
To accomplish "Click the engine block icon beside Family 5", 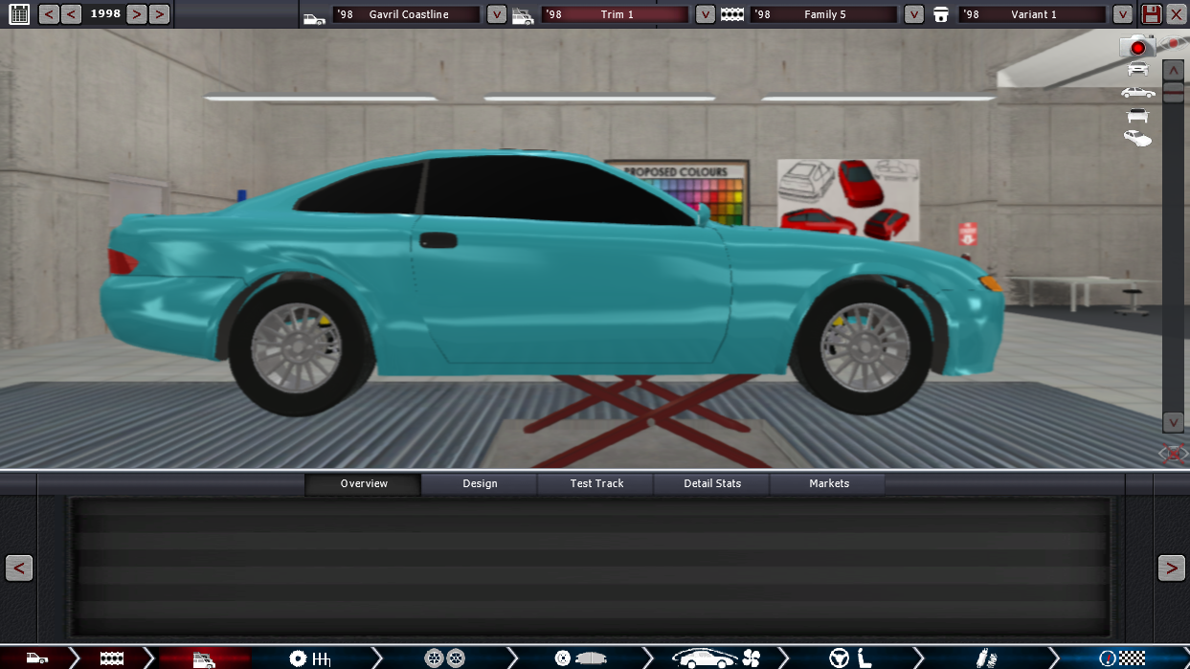I will coord(732,15).
